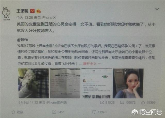Open the post options chevron at top right
Viewport: 165px width, 118px height.
157,9
